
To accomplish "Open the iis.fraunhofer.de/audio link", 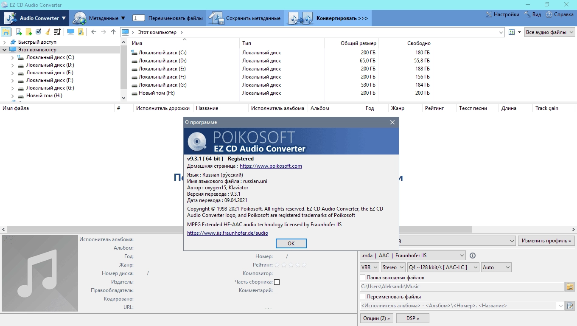I will click(x=227, y=233).
